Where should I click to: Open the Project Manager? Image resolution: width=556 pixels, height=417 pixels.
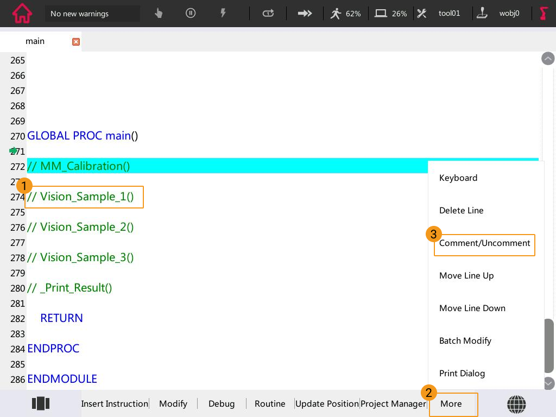tap(393, 404)
